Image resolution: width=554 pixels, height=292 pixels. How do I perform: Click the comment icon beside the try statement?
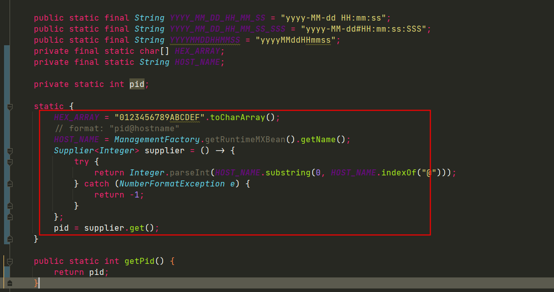pos(9,161)
